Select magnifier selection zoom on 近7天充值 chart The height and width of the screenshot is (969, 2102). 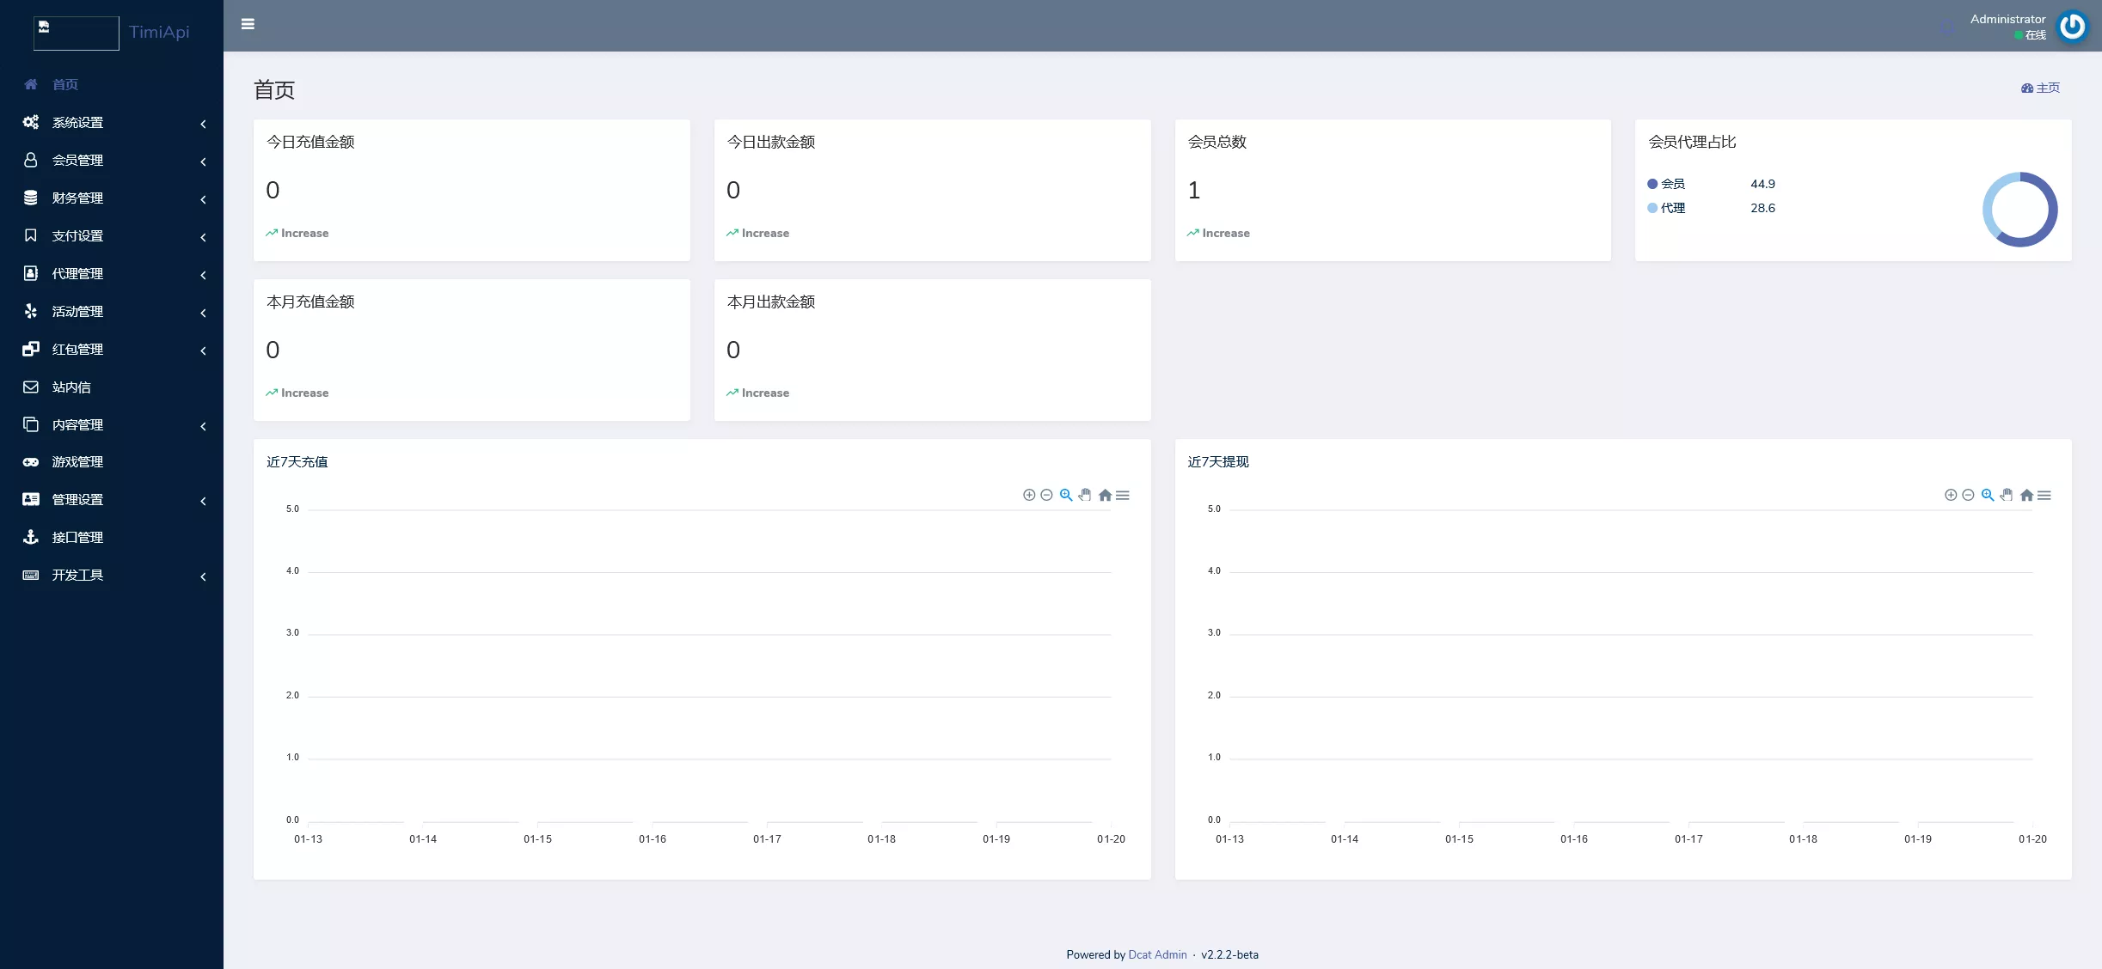(1066, 495)
